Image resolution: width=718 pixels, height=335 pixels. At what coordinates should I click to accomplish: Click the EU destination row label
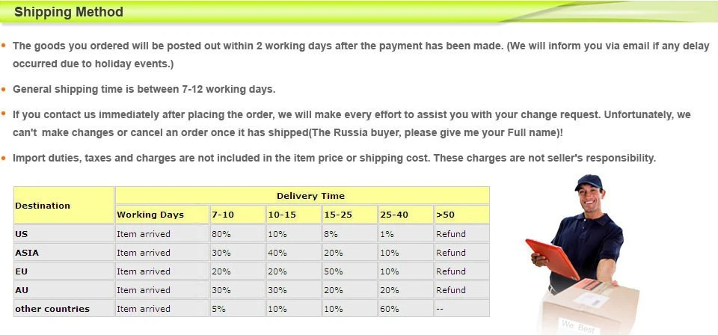64,271
